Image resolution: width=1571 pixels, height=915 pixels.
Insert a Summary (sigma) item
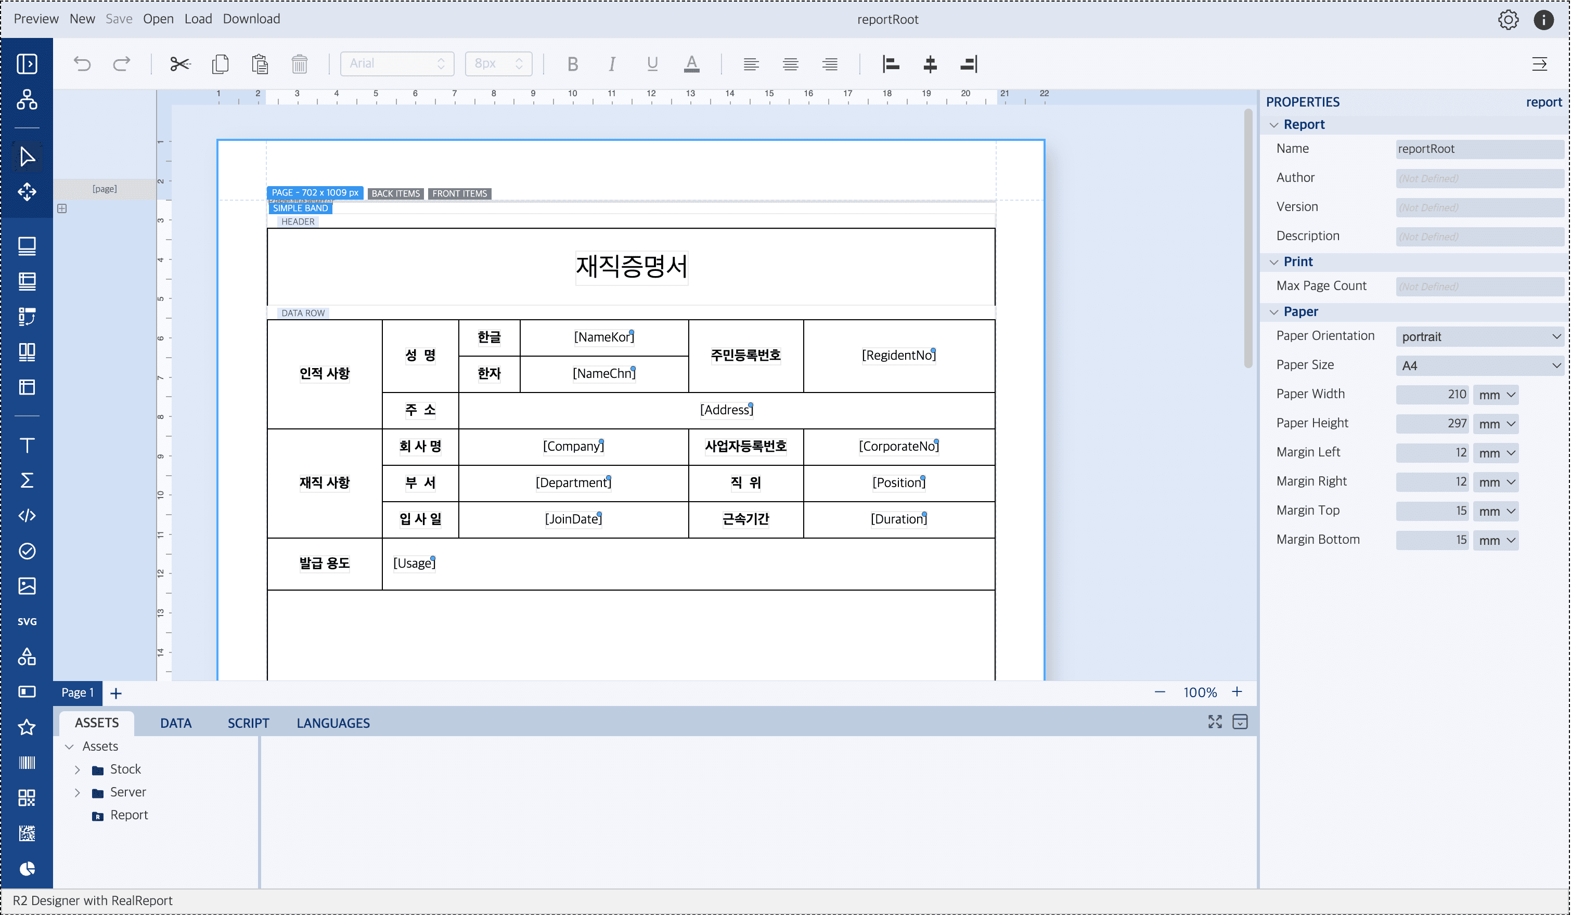pos(27,480)
